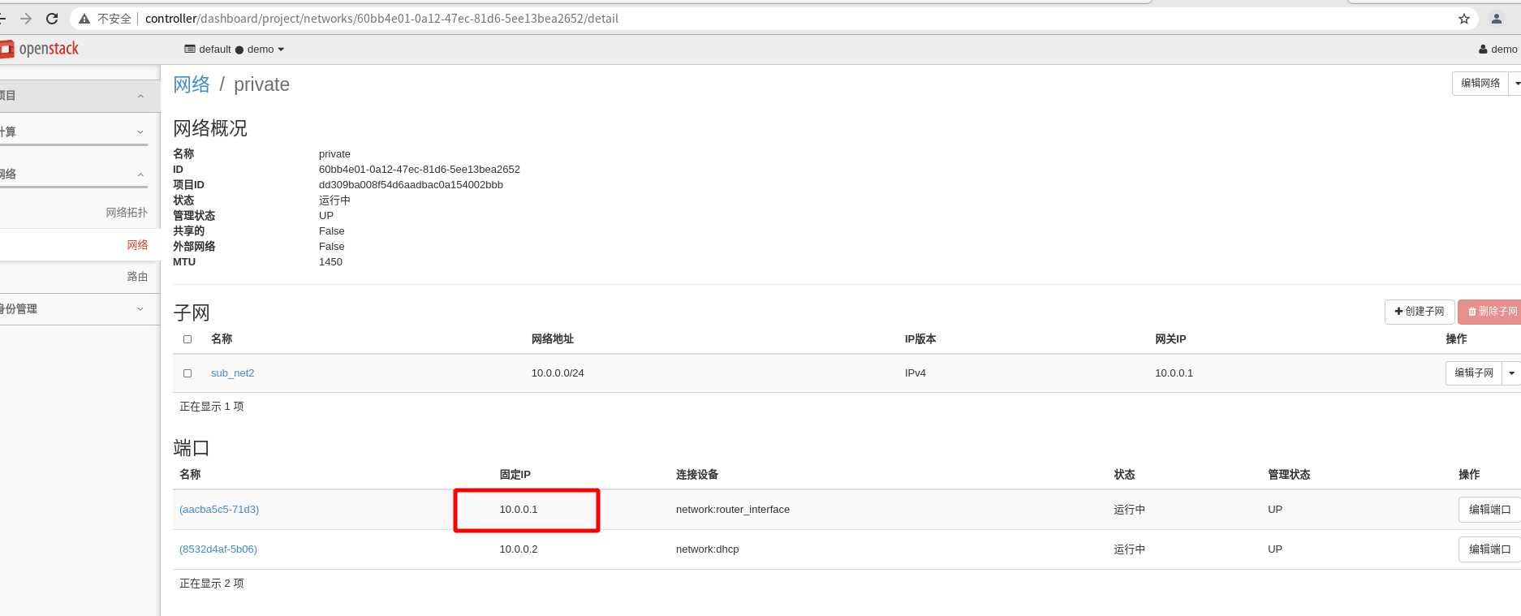Image resolution: width=1521 pixels, height=616 pixels.
Task: Click the network address 10.0.0.0/24
Action: [x=558, y=373]
